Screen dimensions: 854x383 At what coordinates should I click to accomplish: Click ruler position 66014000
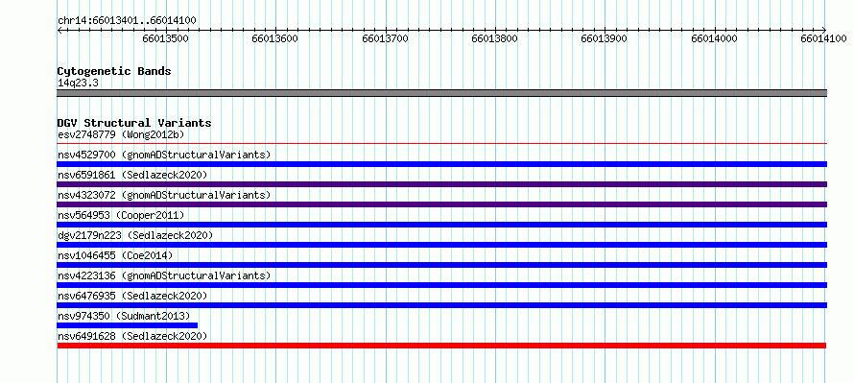715,38
